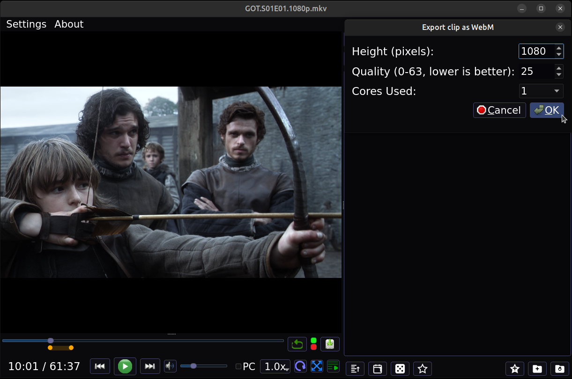Toggle fullscreen with blue arrows icon
Image resolution: width=572 pixels, height=379 pixels.
click(317, 366)
